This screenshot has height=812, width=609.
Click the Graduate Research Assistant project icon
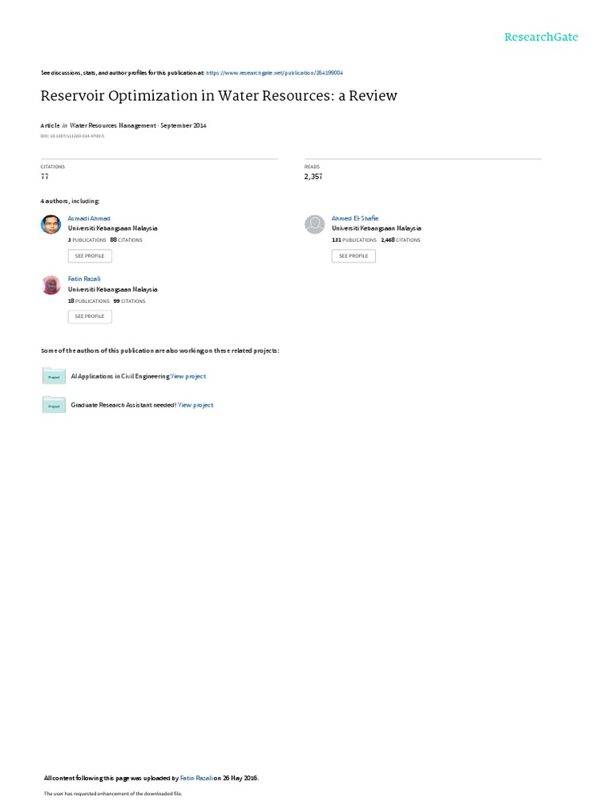[x=54, y=405]
